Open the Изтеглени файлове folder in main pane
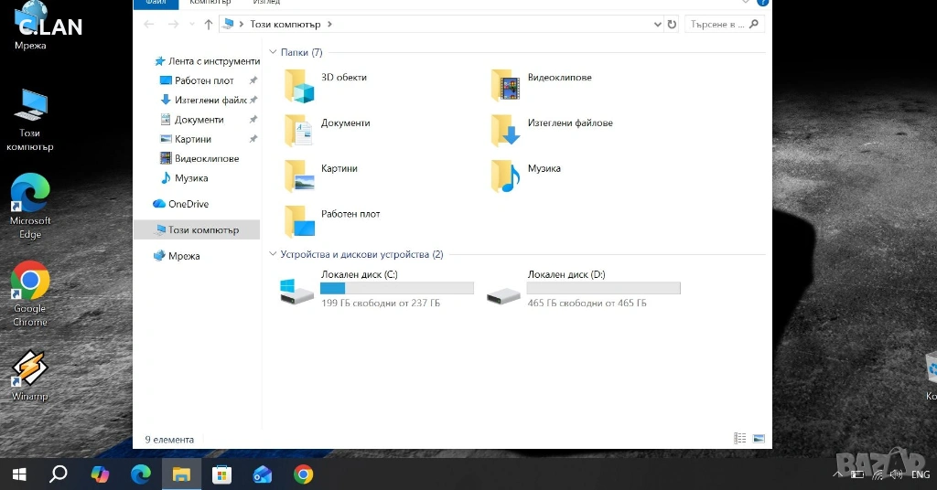This screenshot has height=490, width=937. (552, 130)
